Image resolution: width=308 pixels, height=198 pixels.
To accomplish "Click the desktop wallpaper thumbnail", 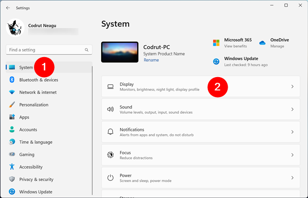I will pyautogui.click(x=120, y=51).
